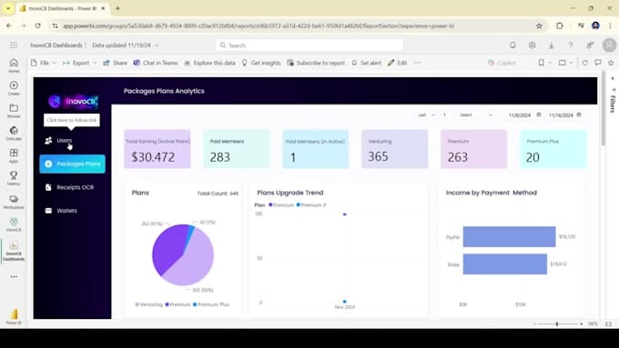
Task: Open the notifications bell icon
Action: click(x=512, y=45)
